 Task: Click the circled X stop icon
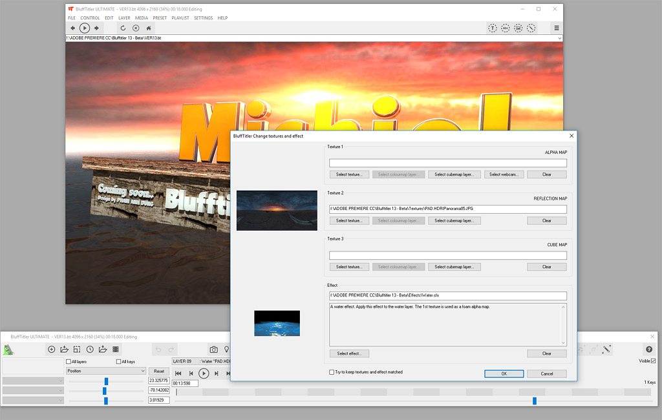tap(136, 28)
